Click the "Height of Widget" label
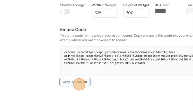The image size is (193, 106). (x=136, y=5)
